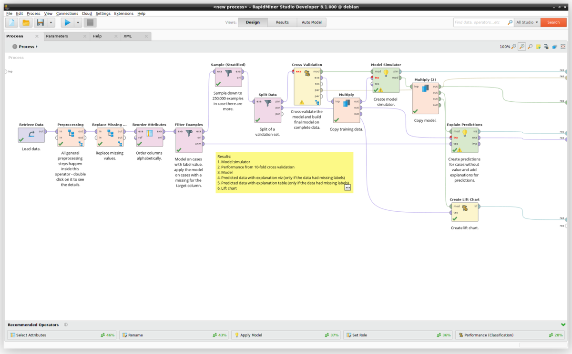Add a yellow note to the canvas
Image resolution: width=572 pixels, height=354 pixels.
(x=538, y=47)
